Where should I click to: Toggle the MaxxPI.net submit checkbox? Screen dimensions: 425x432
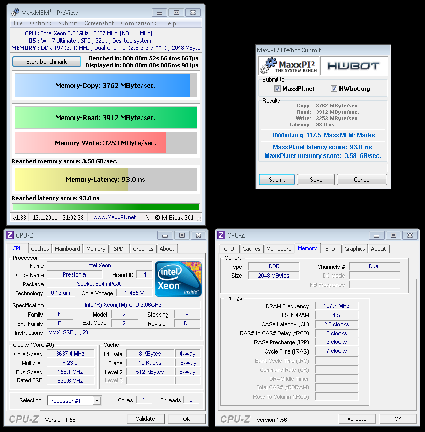point(277,89)
